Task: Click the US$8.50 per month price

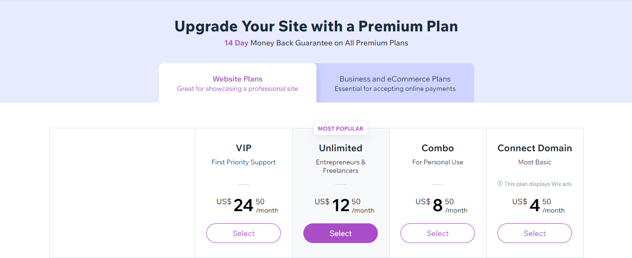Action: point(441,205)
